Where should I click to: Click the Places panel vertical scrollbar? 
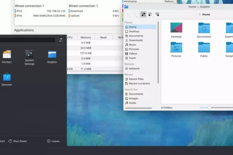(x=158, y=53)
